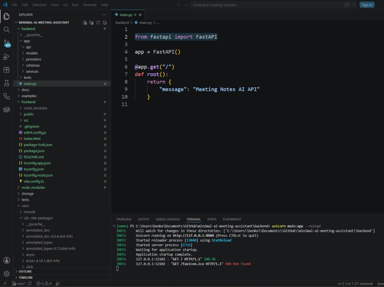Screen dimensions: 384x287
Task: Open the remote window status bar icon
Action: click(x=5, y=284)
